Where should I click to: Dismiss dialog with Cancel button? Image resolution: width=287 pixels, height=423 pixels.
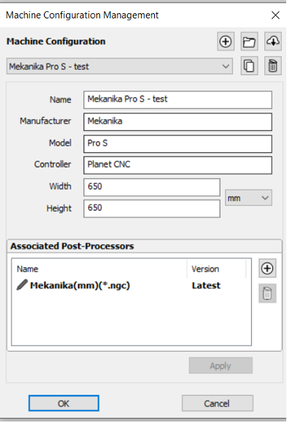tap(217, 403)
